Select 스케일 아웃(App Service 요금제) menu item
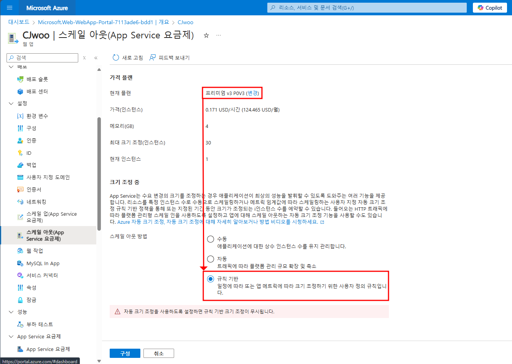This screenshot has height=364, width=512. (49, 235)
